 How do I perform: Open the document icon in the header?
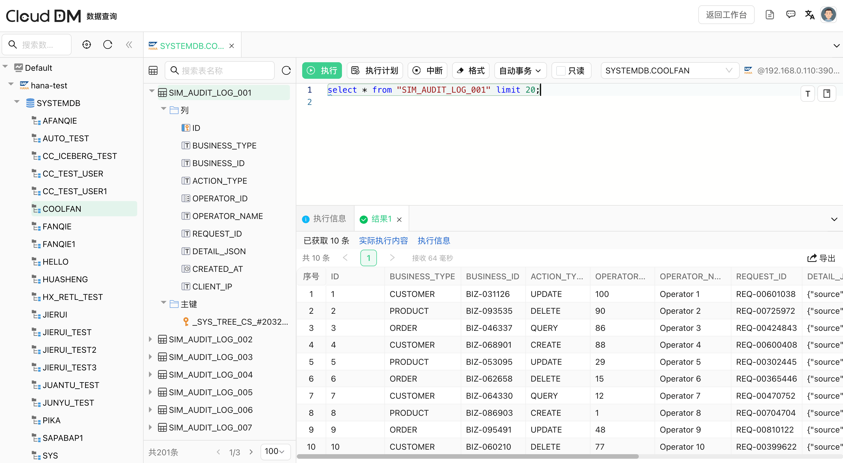[x=770, y=15]
